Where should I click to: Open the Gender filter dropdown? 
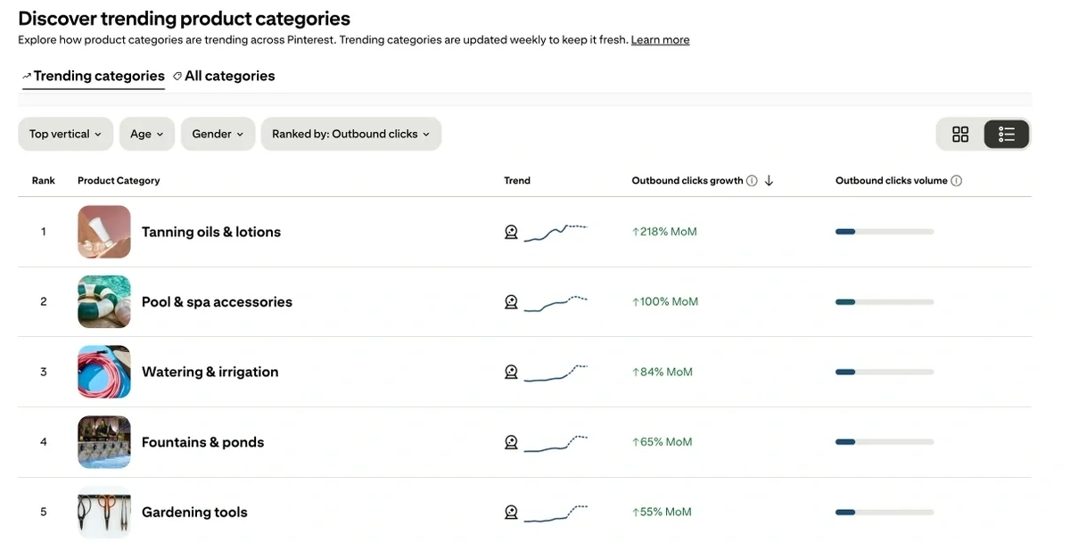[x=218, y=134]
